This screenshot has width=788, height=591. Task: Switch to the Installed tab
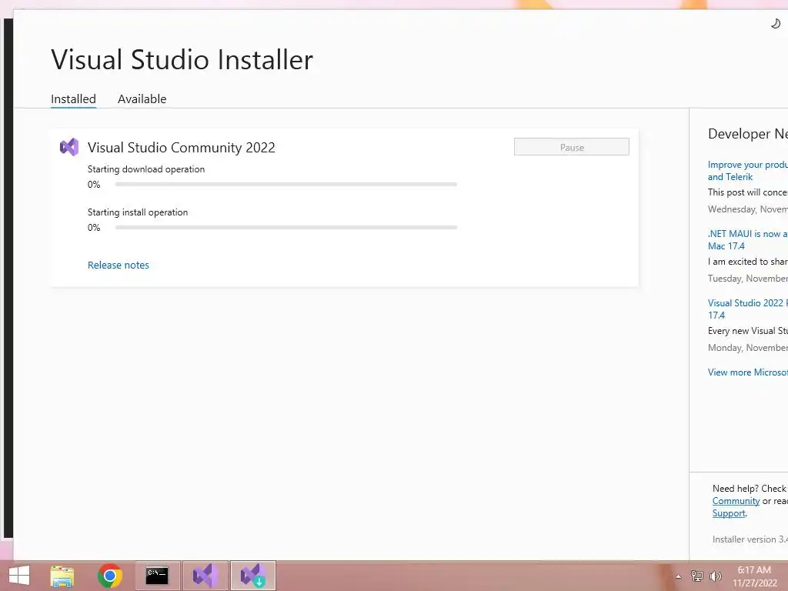73,99
